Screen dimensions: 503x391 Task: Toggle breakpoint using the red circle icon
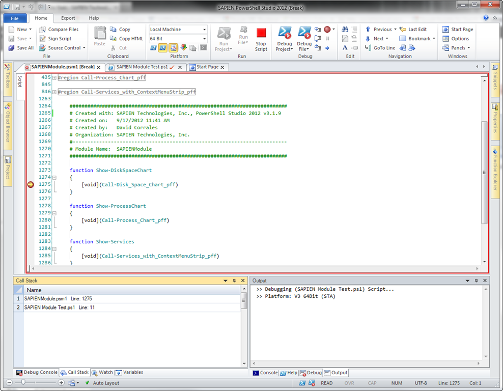pyautogui.click(x=327, y=30)
